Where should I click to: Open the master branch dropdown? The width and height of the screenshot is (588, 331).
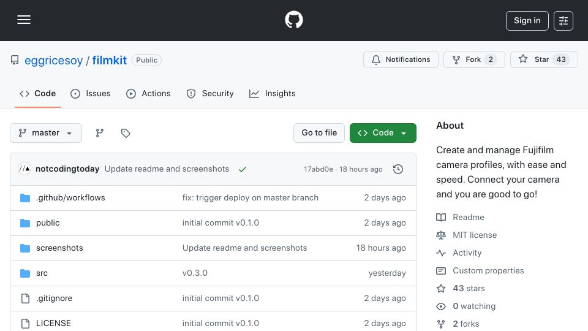click(x=46, y=133)
